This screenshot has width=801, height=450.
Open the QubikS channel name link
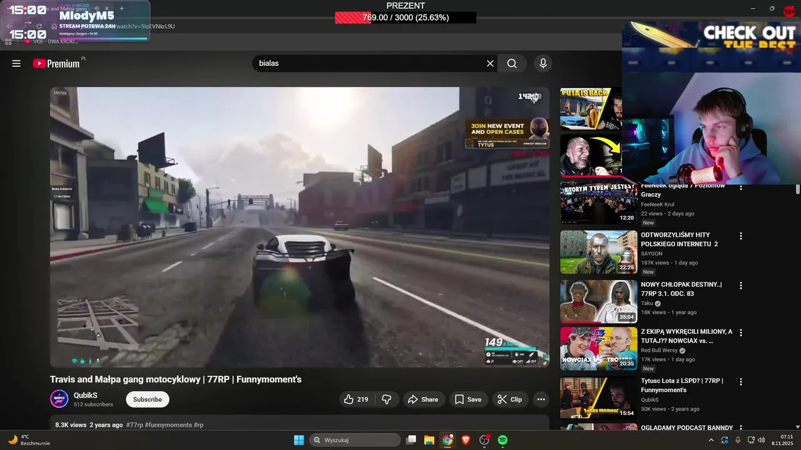(x=86, y=395)
